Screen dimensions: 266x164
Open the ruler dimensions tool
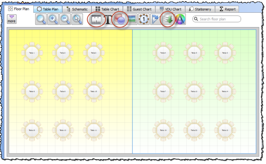coord(96,19)
